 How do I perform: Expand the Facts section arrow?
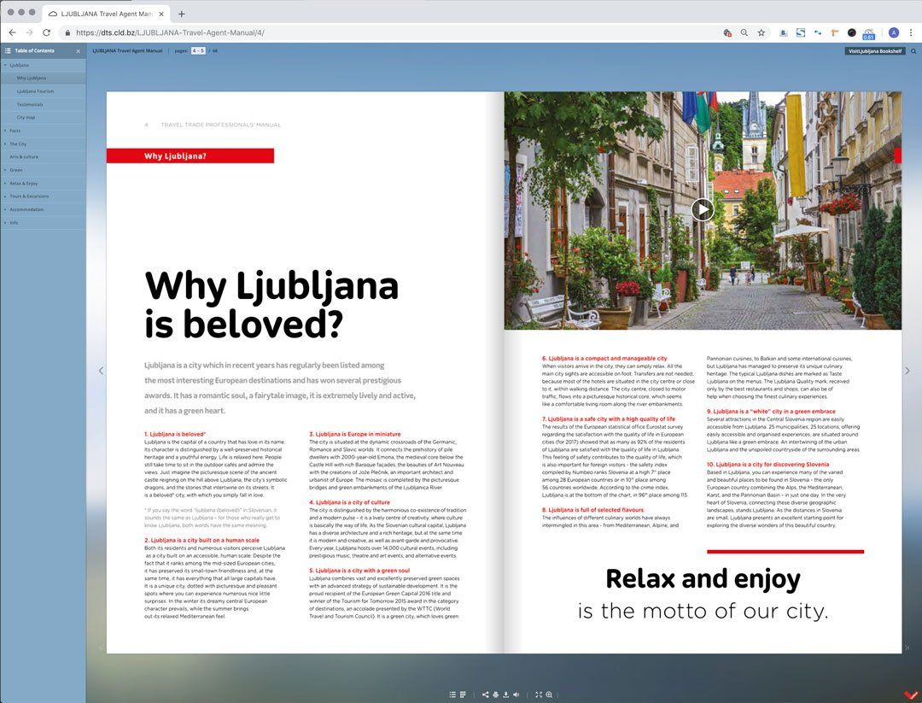[x=5, y=131]
